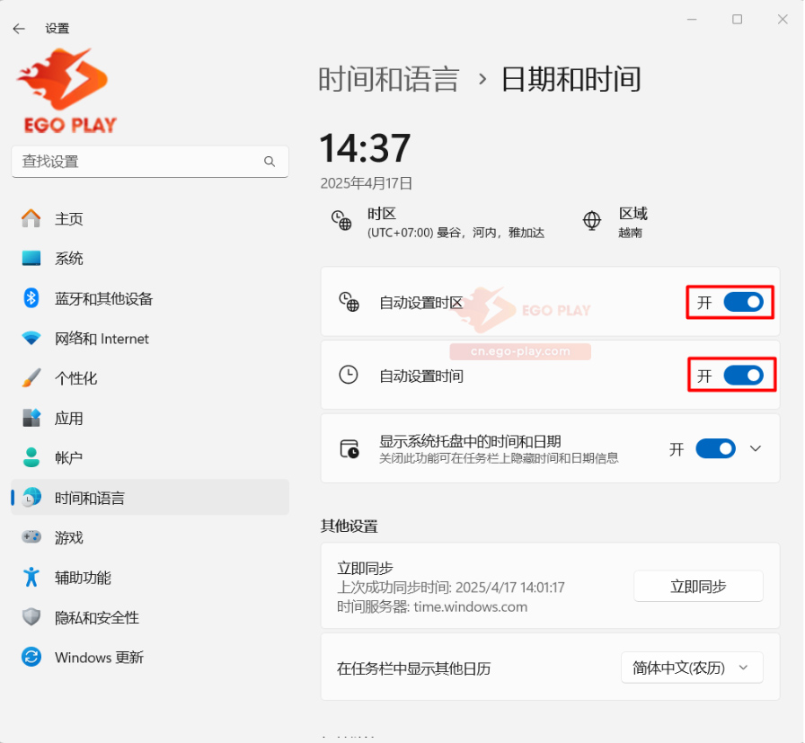
Task: Click the Privacy shield icon
Action: 31,617
